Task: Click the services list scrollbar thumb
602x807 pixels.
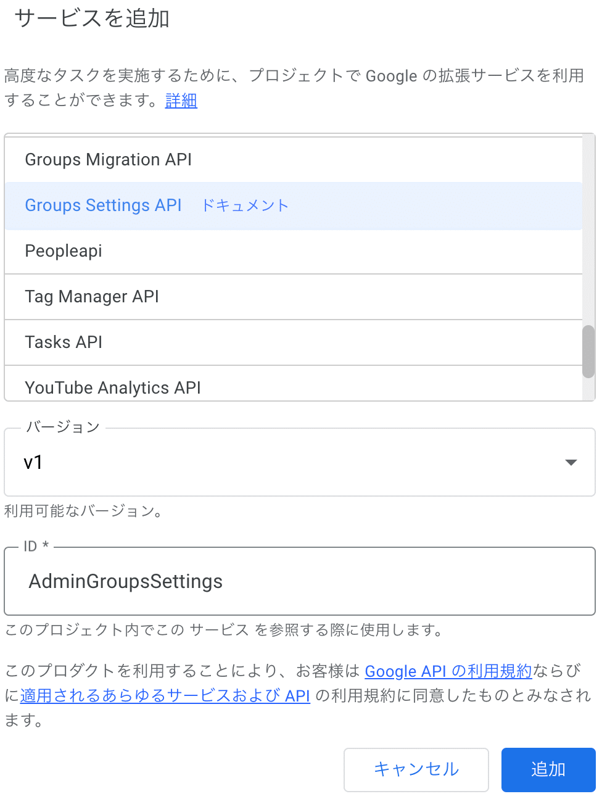Action: pyautogui.click(x=588, y=351)
